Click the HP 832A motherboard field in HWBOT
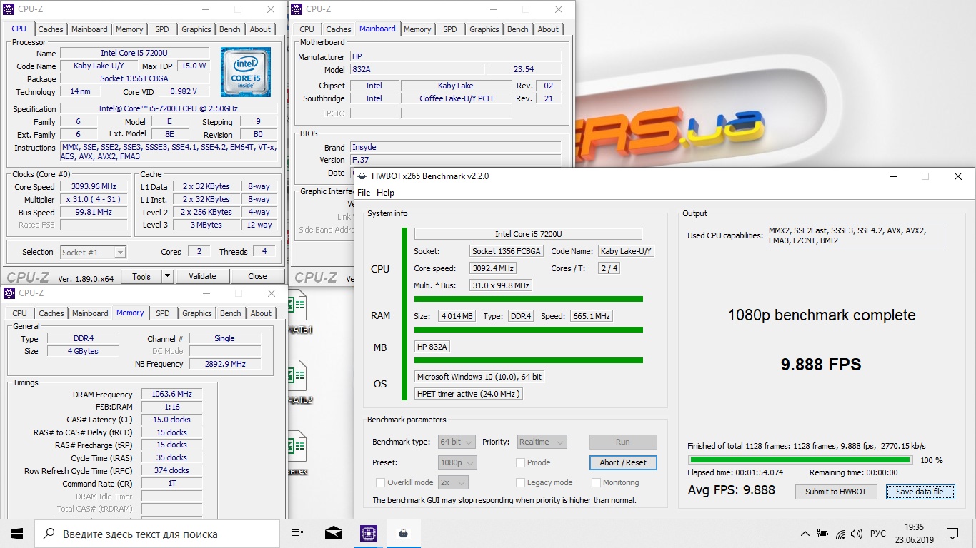 [433, 347]
